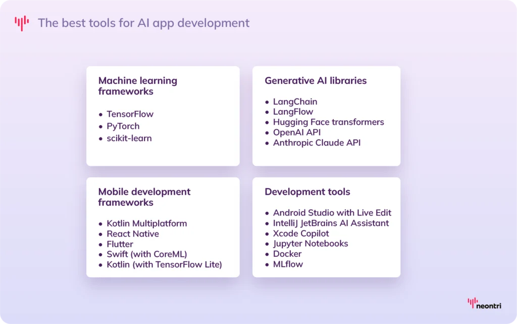Click the Generative AI libraries heading
Screen dimensions: 517x324
coord(316,80)
